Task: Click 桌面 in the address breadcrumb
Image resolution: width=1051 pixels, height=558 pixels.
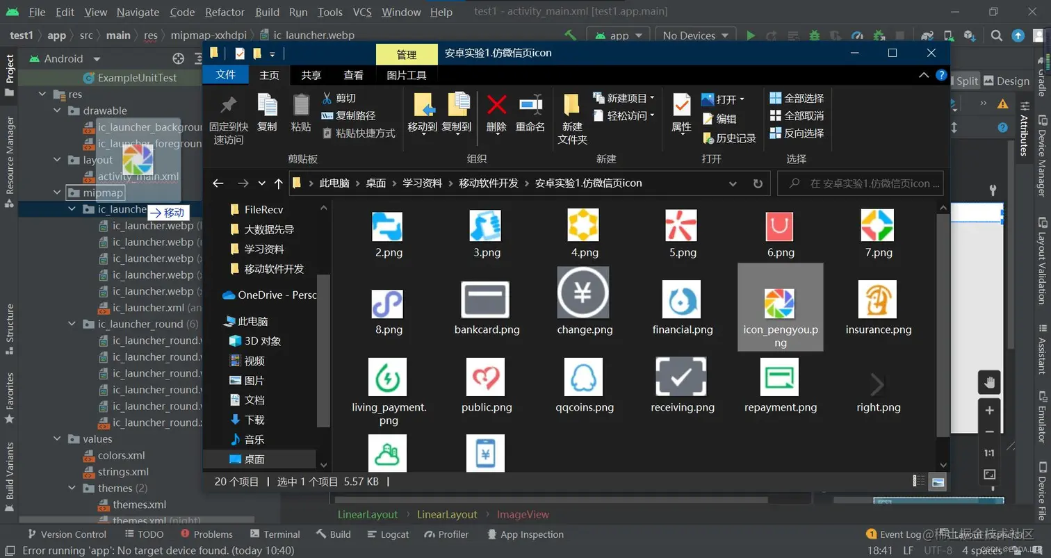Action: pos(376,183)
